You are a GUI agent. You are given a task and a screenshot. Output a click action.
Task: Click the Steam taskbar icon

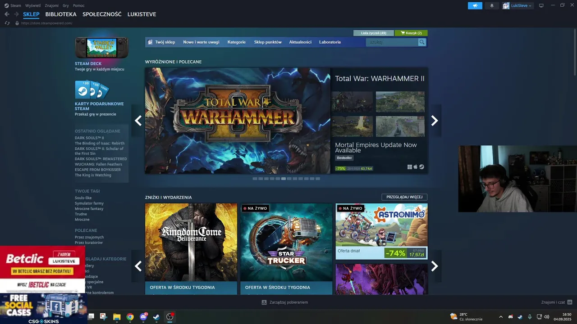156,317
